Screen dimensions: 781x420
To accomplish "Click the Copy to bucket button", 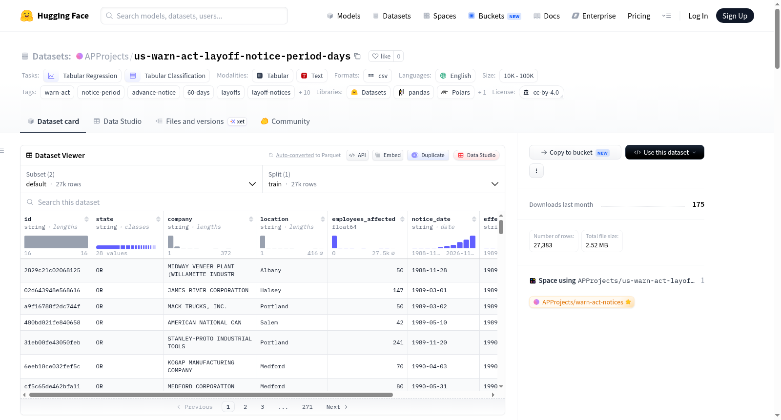I will 575,152.
